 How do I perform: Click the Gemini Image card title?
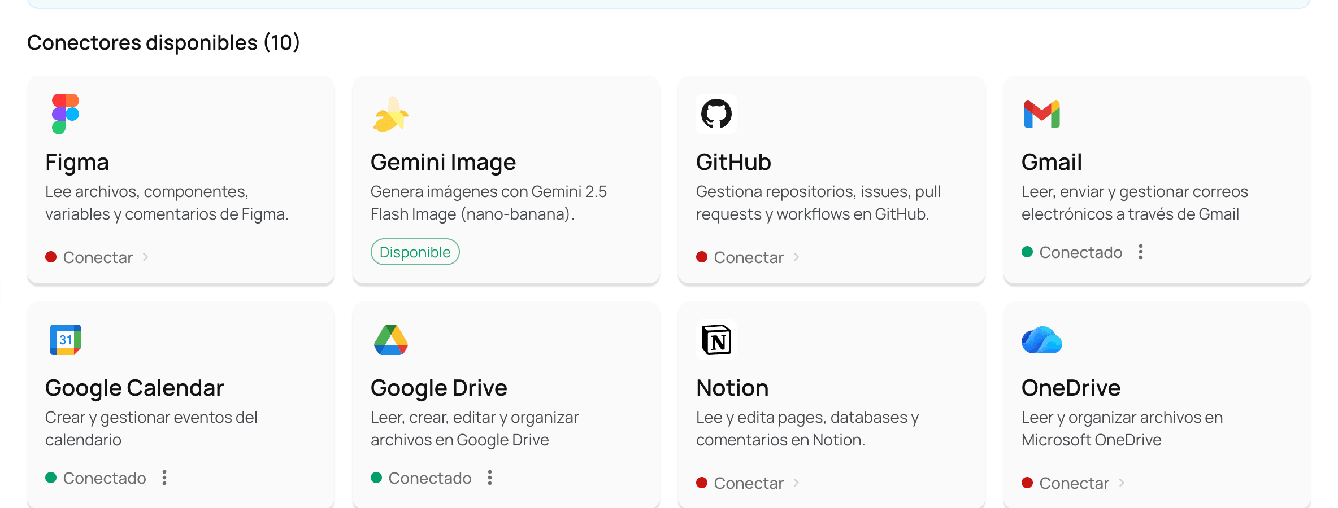443,163
